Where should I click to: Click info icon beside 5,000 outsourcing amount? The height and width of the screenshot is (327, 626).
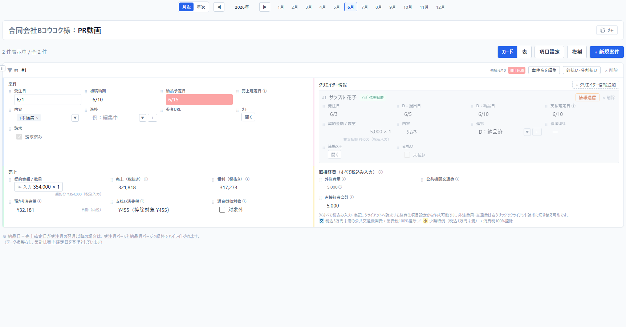[340, 187]
